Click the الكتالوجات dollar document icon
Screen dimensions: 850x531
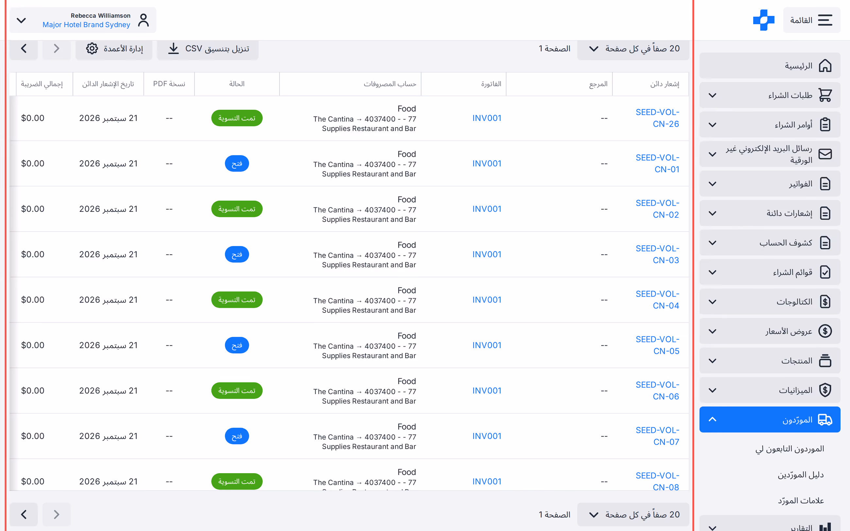pyautogui.click(x=825, y=302)
